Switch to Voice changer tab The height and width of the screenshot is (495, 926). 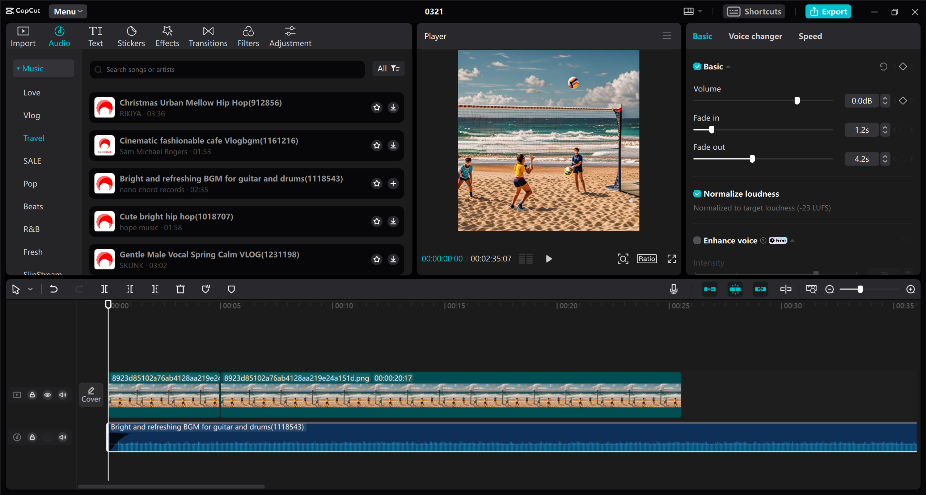click(755, 35)
